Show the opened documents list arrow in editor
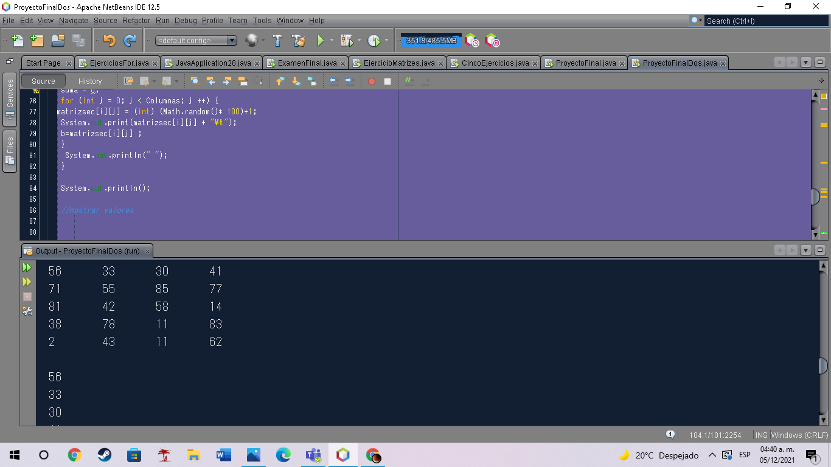 click(806, 62)
